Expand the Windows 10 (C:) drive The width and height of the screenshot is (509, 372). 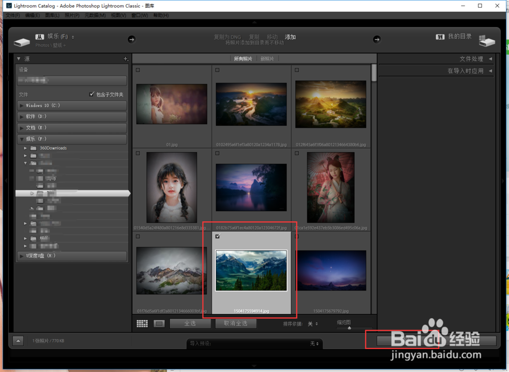click(21, 105)
